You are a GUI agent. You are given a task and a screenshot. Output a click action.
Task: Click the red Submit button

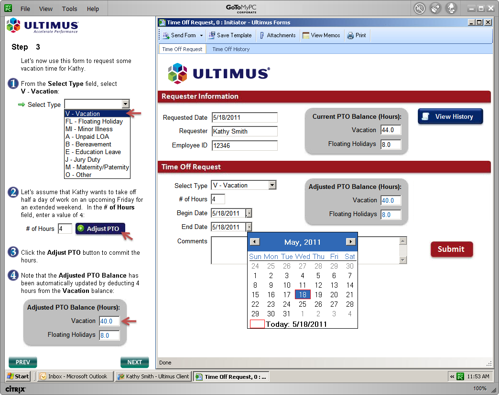coord(451,249)
